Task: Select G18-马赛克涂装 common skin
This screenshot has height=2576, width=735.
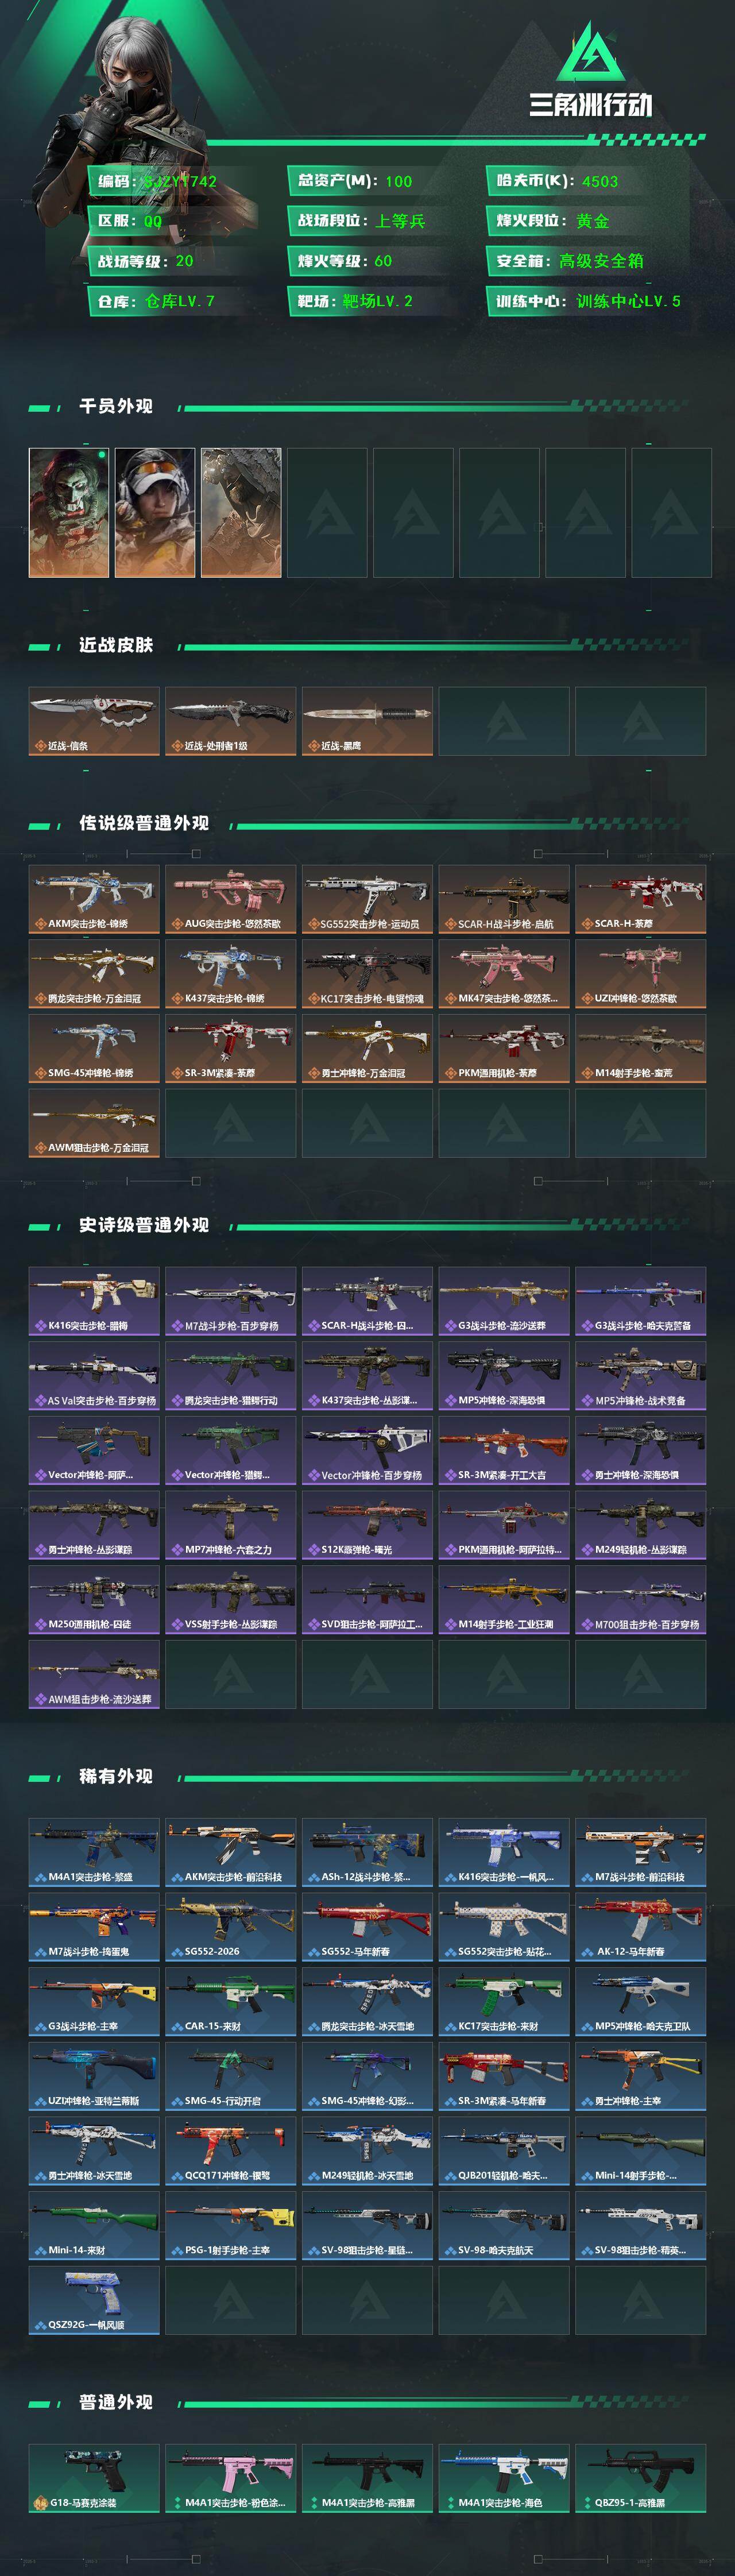Action: point(94,2478)
